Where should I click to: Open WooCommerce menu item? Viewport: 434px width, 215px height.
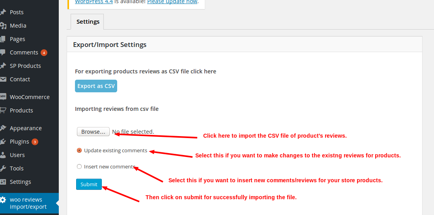click(x=30, y=97)
